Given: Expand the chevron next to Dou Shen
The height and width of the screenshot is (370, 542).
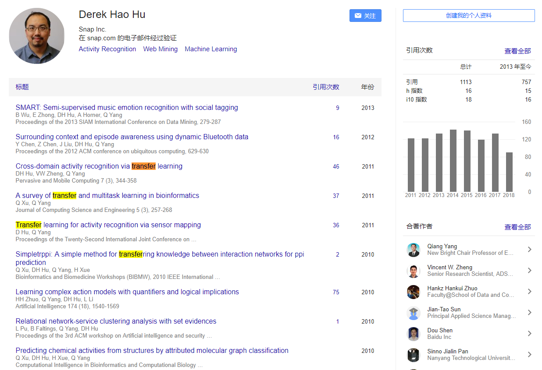Looking at the screenshot, I should (x=529, y=334).
